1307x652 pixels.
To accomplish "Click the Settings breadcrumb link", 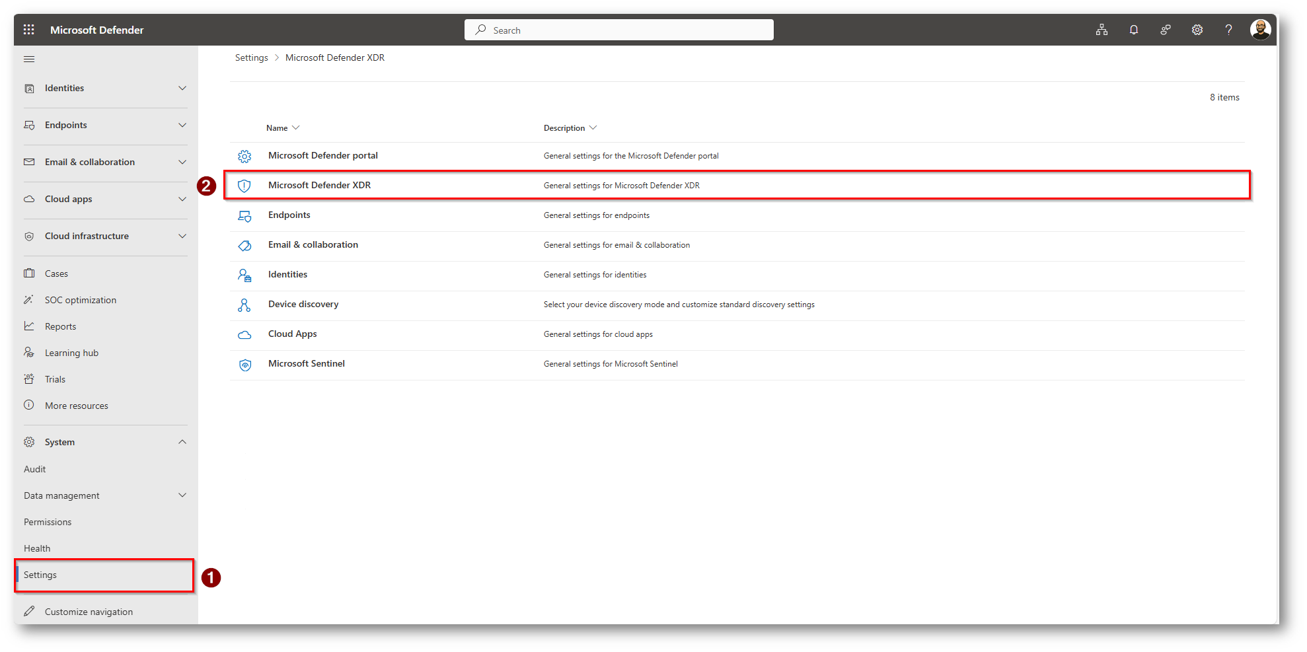I will point(251,58).
